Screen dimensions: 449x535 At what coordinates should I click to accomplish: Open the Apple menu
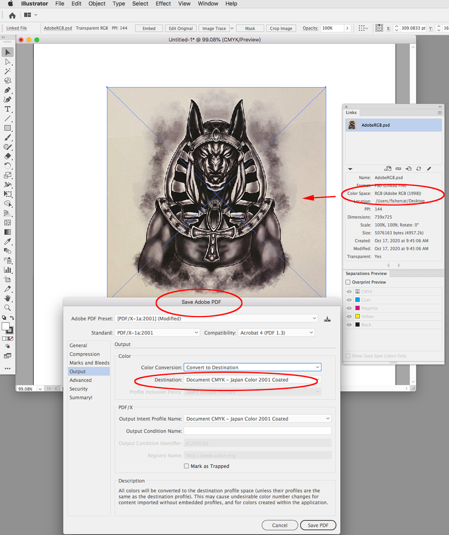tap(11, 4)
